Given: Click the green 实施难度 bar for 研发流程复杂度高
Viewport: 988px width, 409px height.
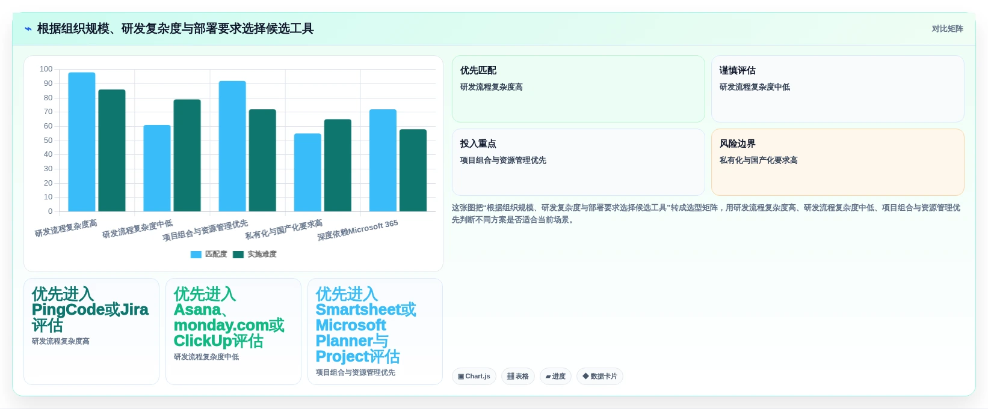Looking at the screenshot, I should coord(112,150).
